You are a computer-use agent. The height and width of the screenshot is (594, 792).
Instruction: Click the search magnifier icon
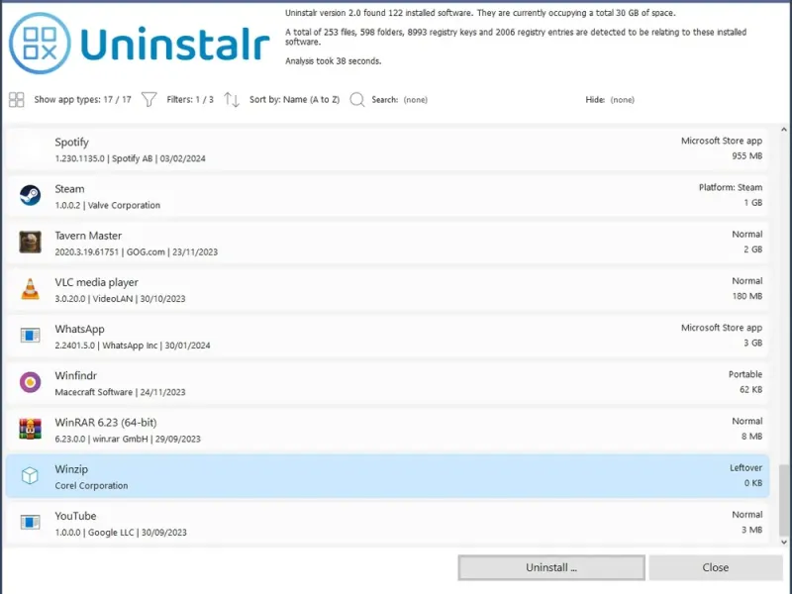point(357,100)
